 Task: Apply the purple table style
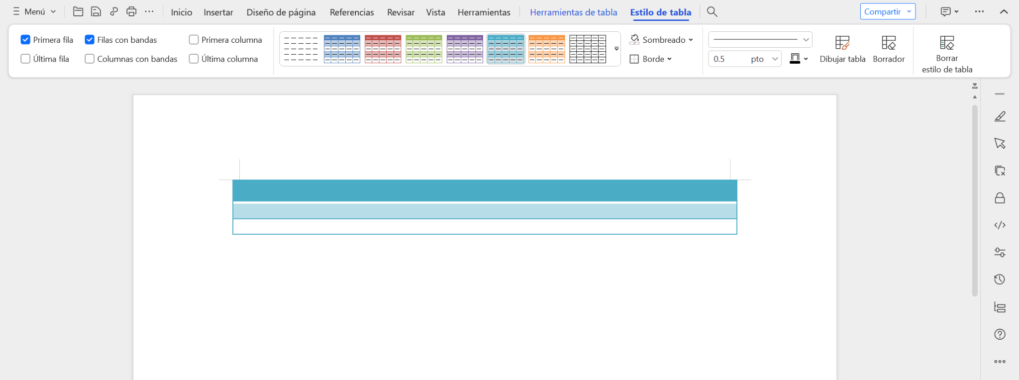[465, 49]
